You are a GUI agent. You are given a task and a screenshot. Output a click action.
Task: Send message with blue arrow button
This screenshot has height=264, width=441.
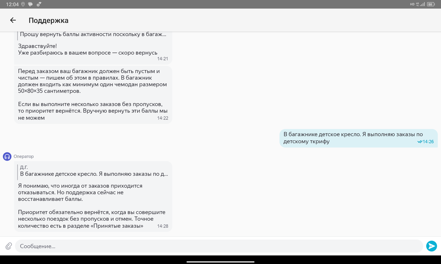point(431,246)
